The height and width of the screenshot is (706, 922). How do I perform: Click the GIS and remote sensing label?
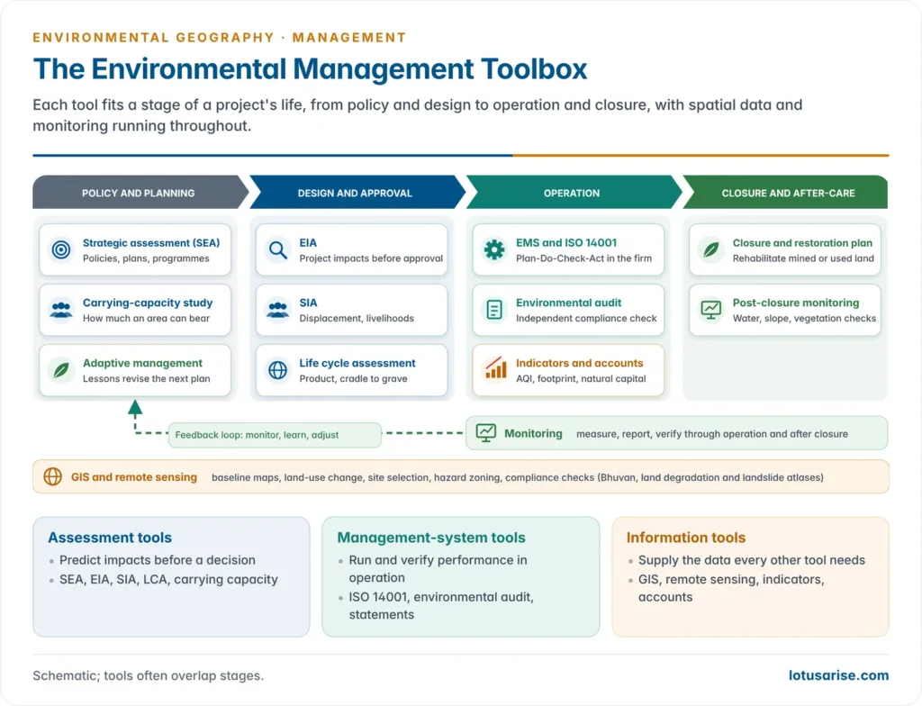(134, 477)
